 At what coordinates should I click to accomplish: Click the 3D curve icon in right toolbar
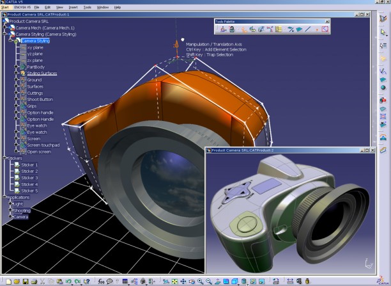pyautogui.click(x=383, y=72)
